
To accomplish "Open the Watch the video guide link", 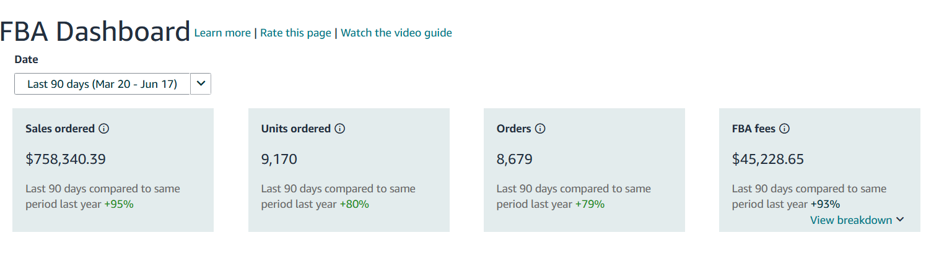I will (x=396, y=33).
